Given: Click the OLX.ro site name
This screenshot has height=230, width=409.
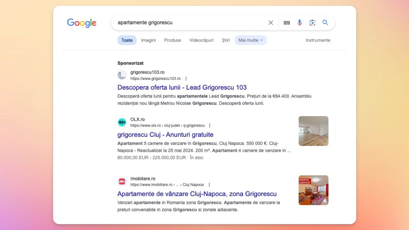Looking at the screenshot, I should coord(137,119).
